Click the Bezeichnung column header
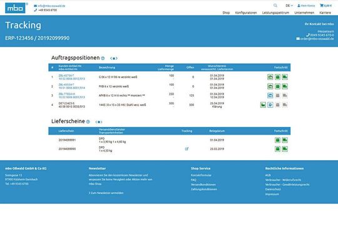338x234 pixels. pos(107,68)
